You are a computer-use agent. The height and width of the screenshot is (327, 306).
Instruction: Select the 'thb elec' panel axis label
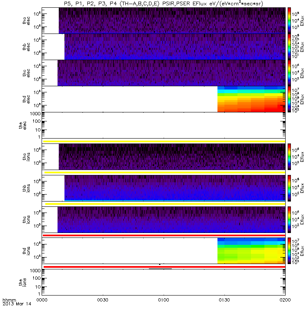coord(26,47)
